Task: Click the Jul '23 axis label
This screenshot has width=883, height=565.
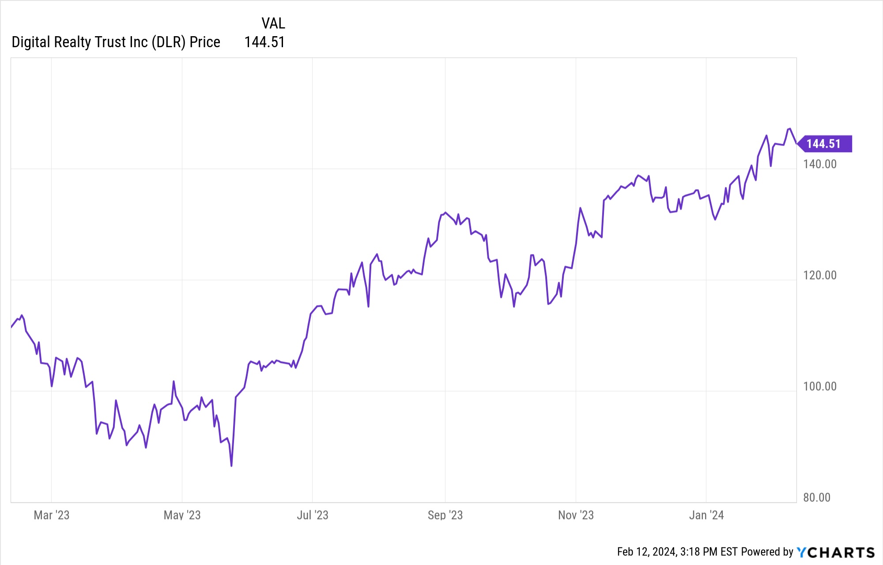Action: [x=313, y=515]
